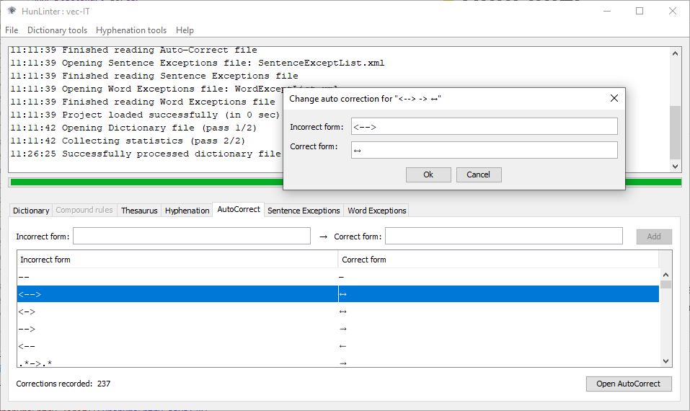Click the log panel scrollbar thumb
Viewport: 690px width, 411px height.
[x=675, y=132]
